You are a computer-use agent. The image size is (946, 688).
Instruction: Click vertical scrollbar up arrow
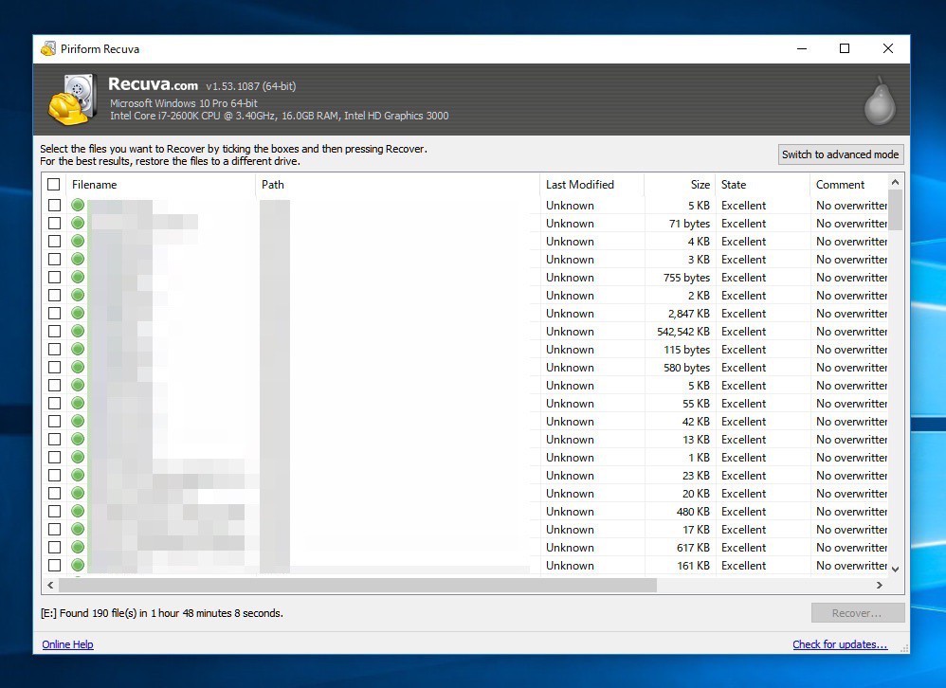pos(896,182)
